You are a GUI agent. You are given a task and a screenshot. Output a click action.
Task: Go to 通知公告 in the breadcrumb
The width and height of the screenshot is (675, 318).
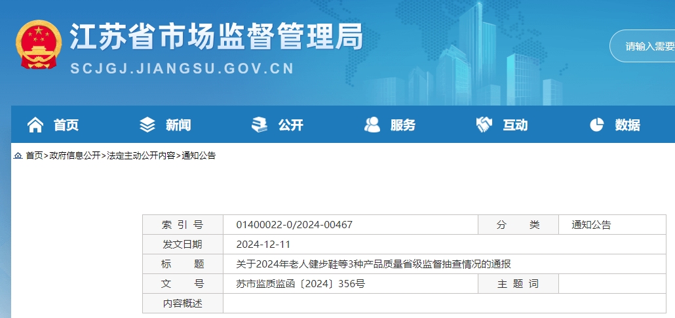(x=199, y=155)
